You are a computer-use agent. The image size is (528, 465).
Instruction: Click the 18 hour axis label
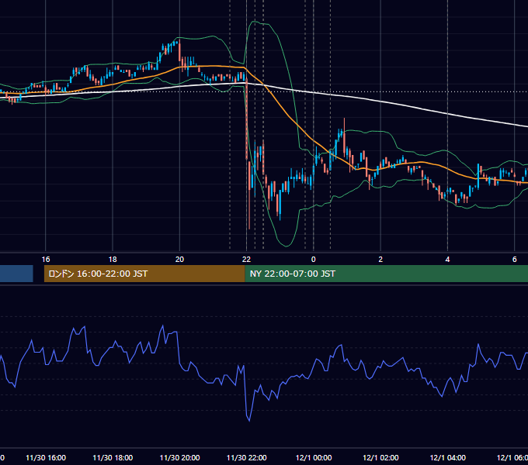pos(113,260)
